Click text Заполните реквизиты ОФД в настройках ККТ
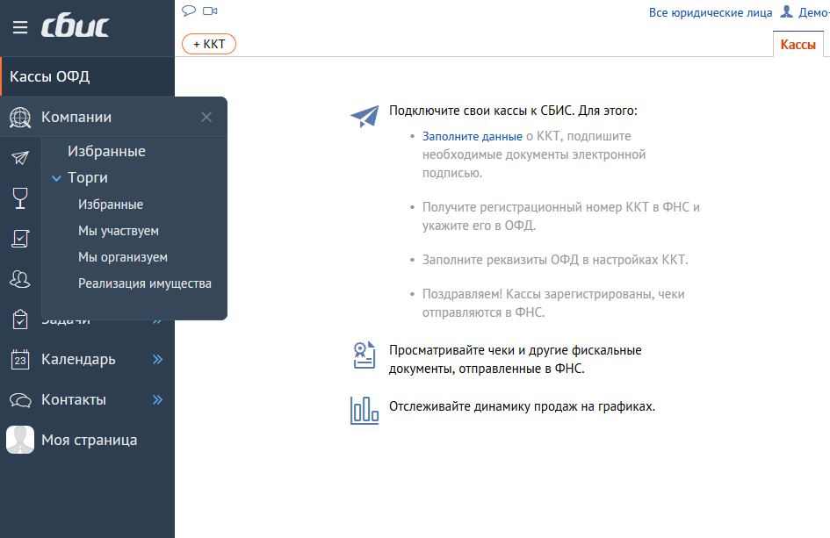Screen dimensions: 830x538 click(x=555, y=261)
